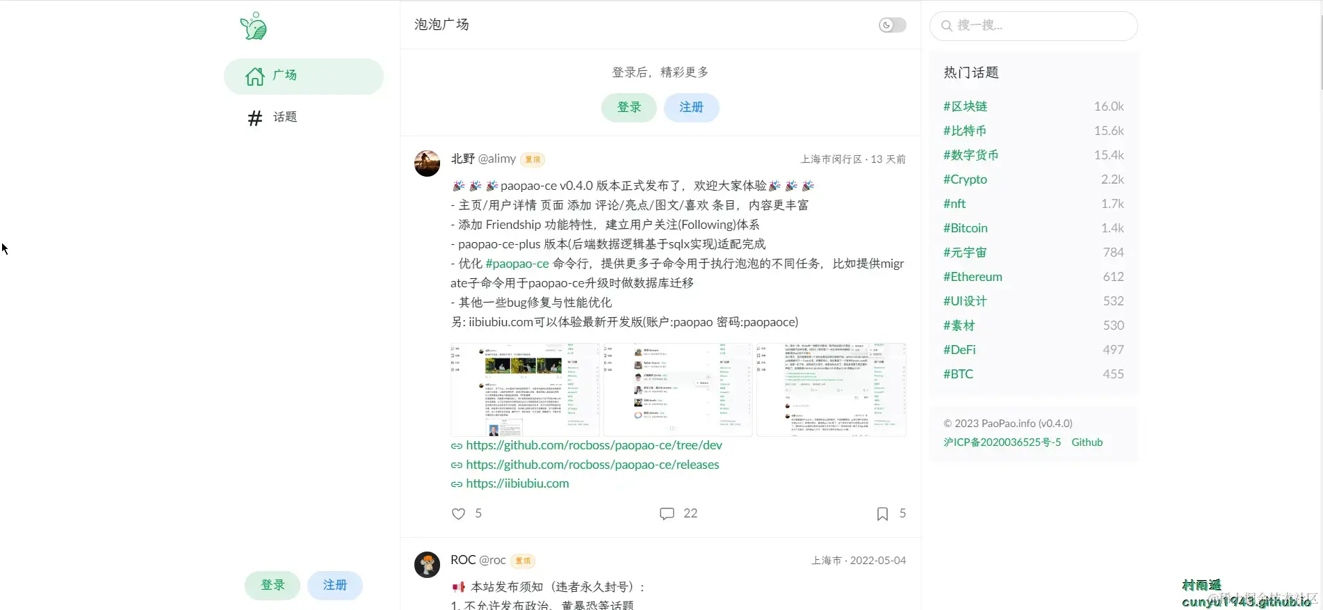Open the #BTC hot topic
1323x610 pixels.
coord(958,374)
